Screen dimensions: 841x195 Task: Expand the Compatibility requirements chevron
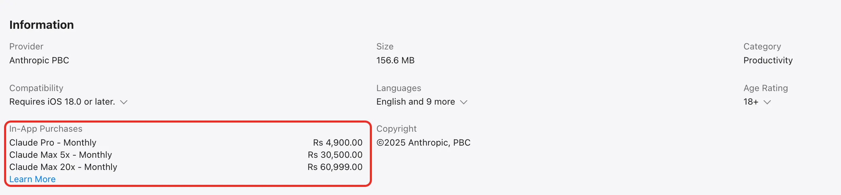[124, 102]
